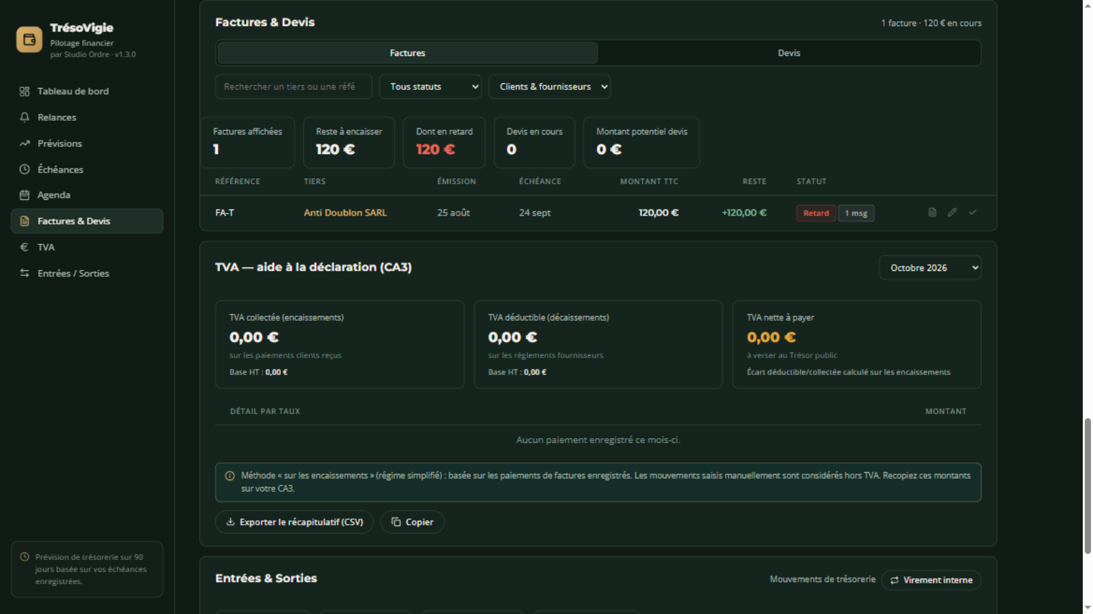The image size is (1093, 614).
Task: Click the clock icon in the sidebar forecast note
Action: click(x=25, y=557)
